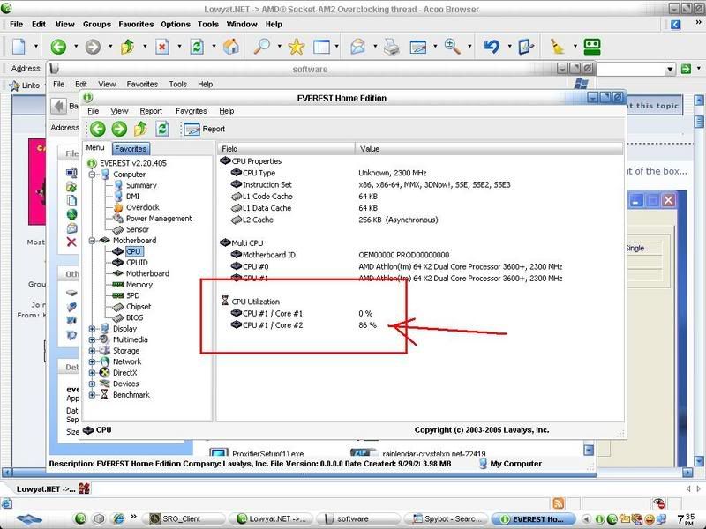
Task: Open the Groups menu in Acoo Browser
Action: tap(96, 25)
